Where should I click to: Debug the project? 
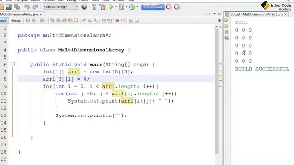[121, 7]
